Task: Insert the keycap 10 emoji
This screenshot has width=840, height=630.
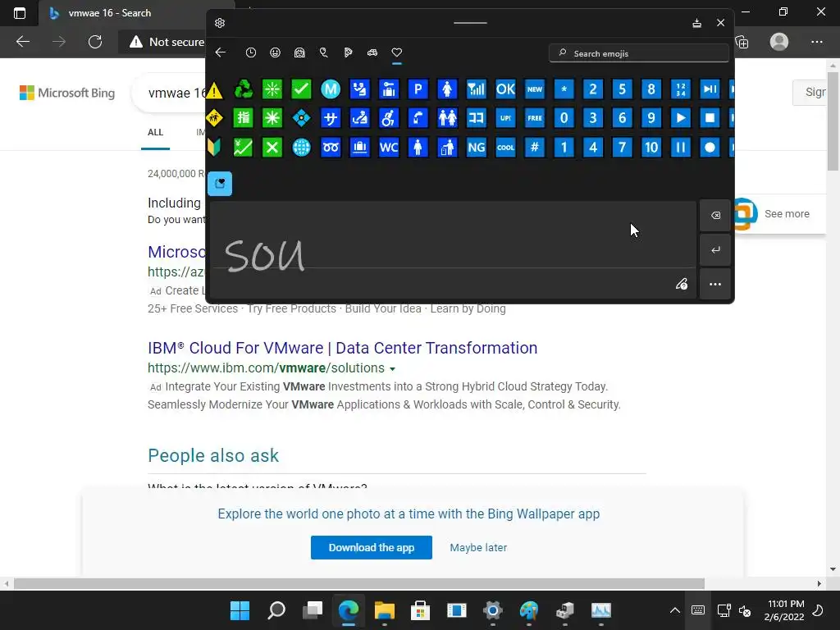Action: pyautogui.click(x=651, y=148)
